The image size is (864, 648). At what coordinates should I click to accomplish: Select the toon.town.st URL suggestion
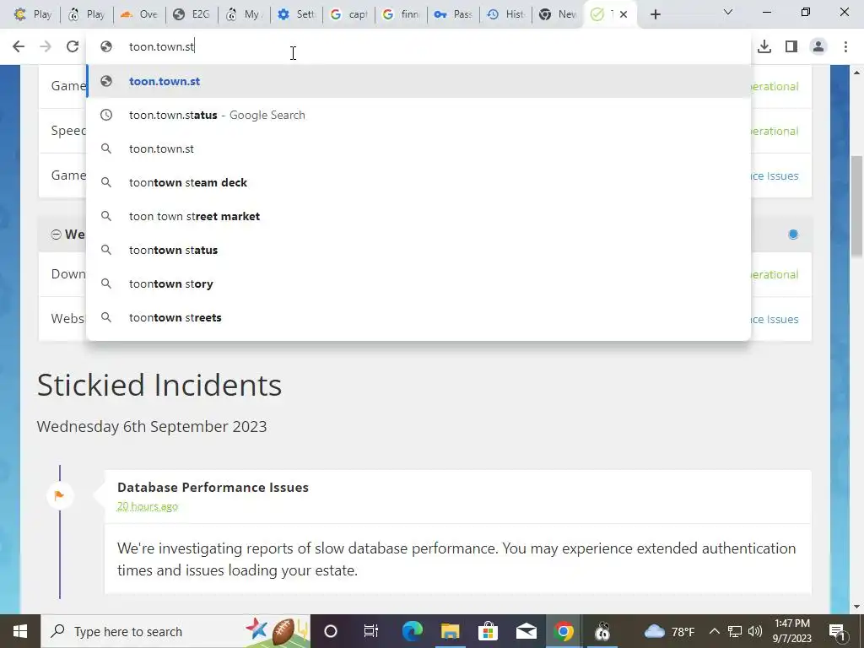click(x=418, y=82)
